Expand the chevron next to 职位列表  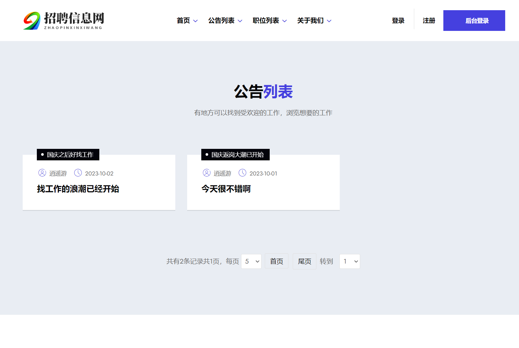(x=284, y=21)
